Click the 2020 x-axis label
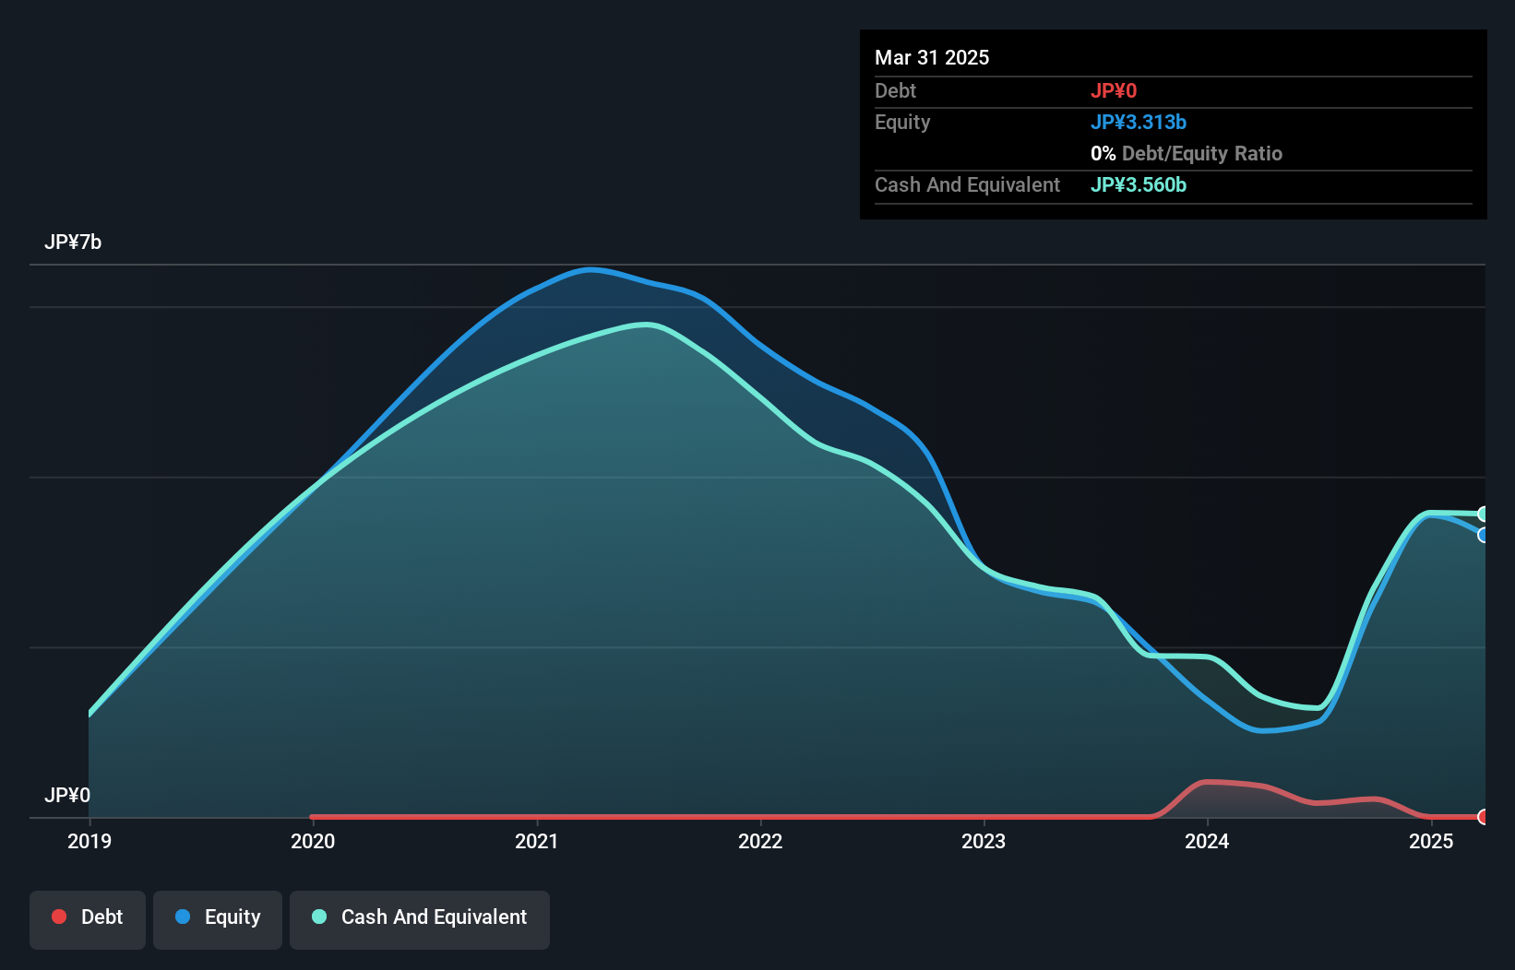The height and width of the screenshot is (970, 1515). [313, 841]
